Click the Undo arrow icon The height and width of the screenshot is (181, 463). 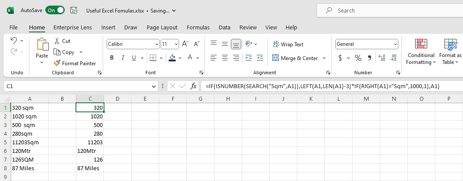point(14,40)
